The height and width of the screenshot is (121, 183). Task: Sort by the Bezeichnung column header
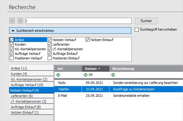pyautogui.click(x=146, y=69)
